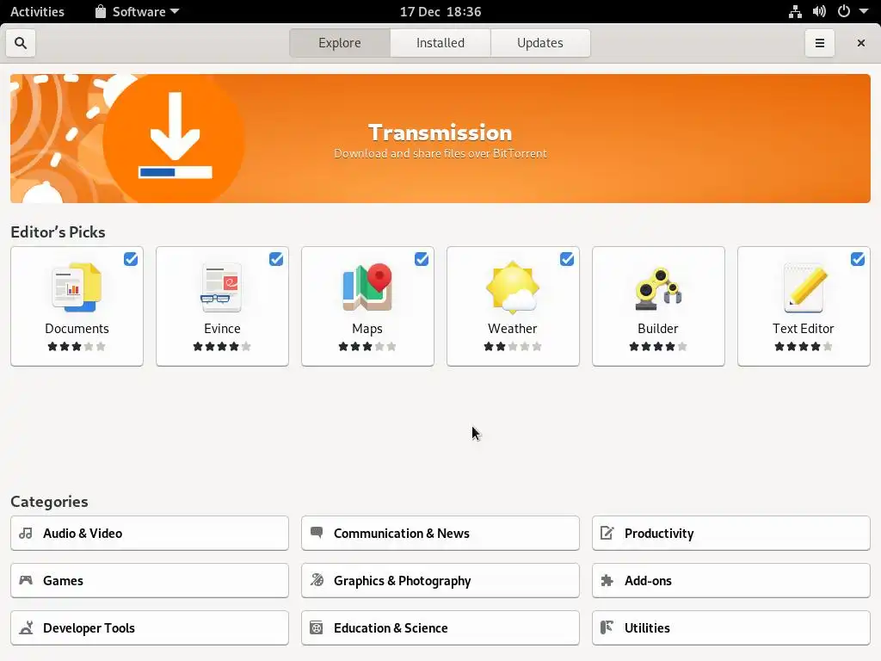Image resolution: width=881 pixels, height=661 pixels.
Task: Switch to the Updates tab
Action: click(x=540, y=43)
